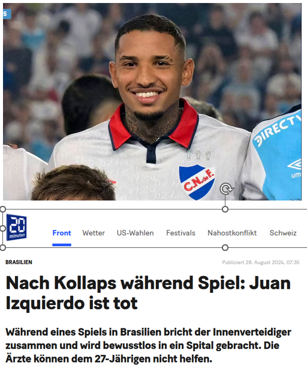The width and height of the screenshot is (307, 365).
Task: Click the 20 minuten logo
Action: point(17,227)
